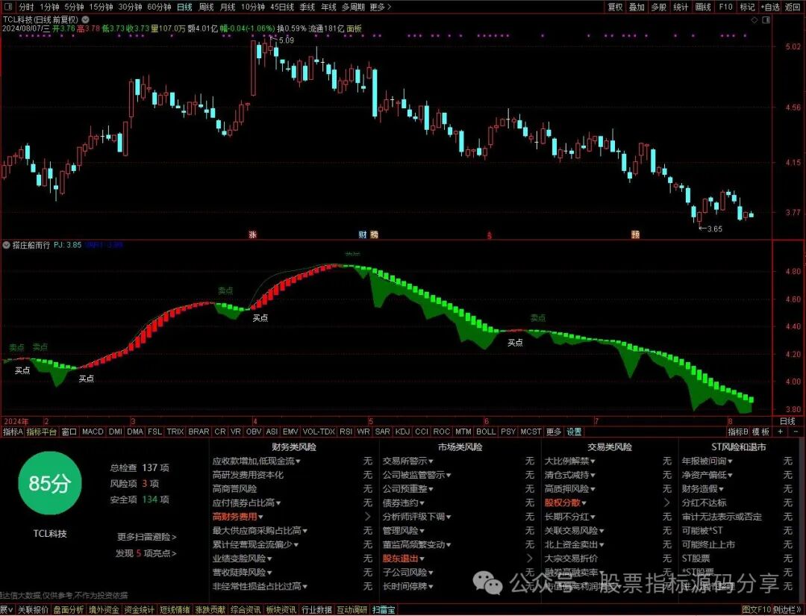Expand the 股权分散 risk details arrow

(x=667, y=503)
